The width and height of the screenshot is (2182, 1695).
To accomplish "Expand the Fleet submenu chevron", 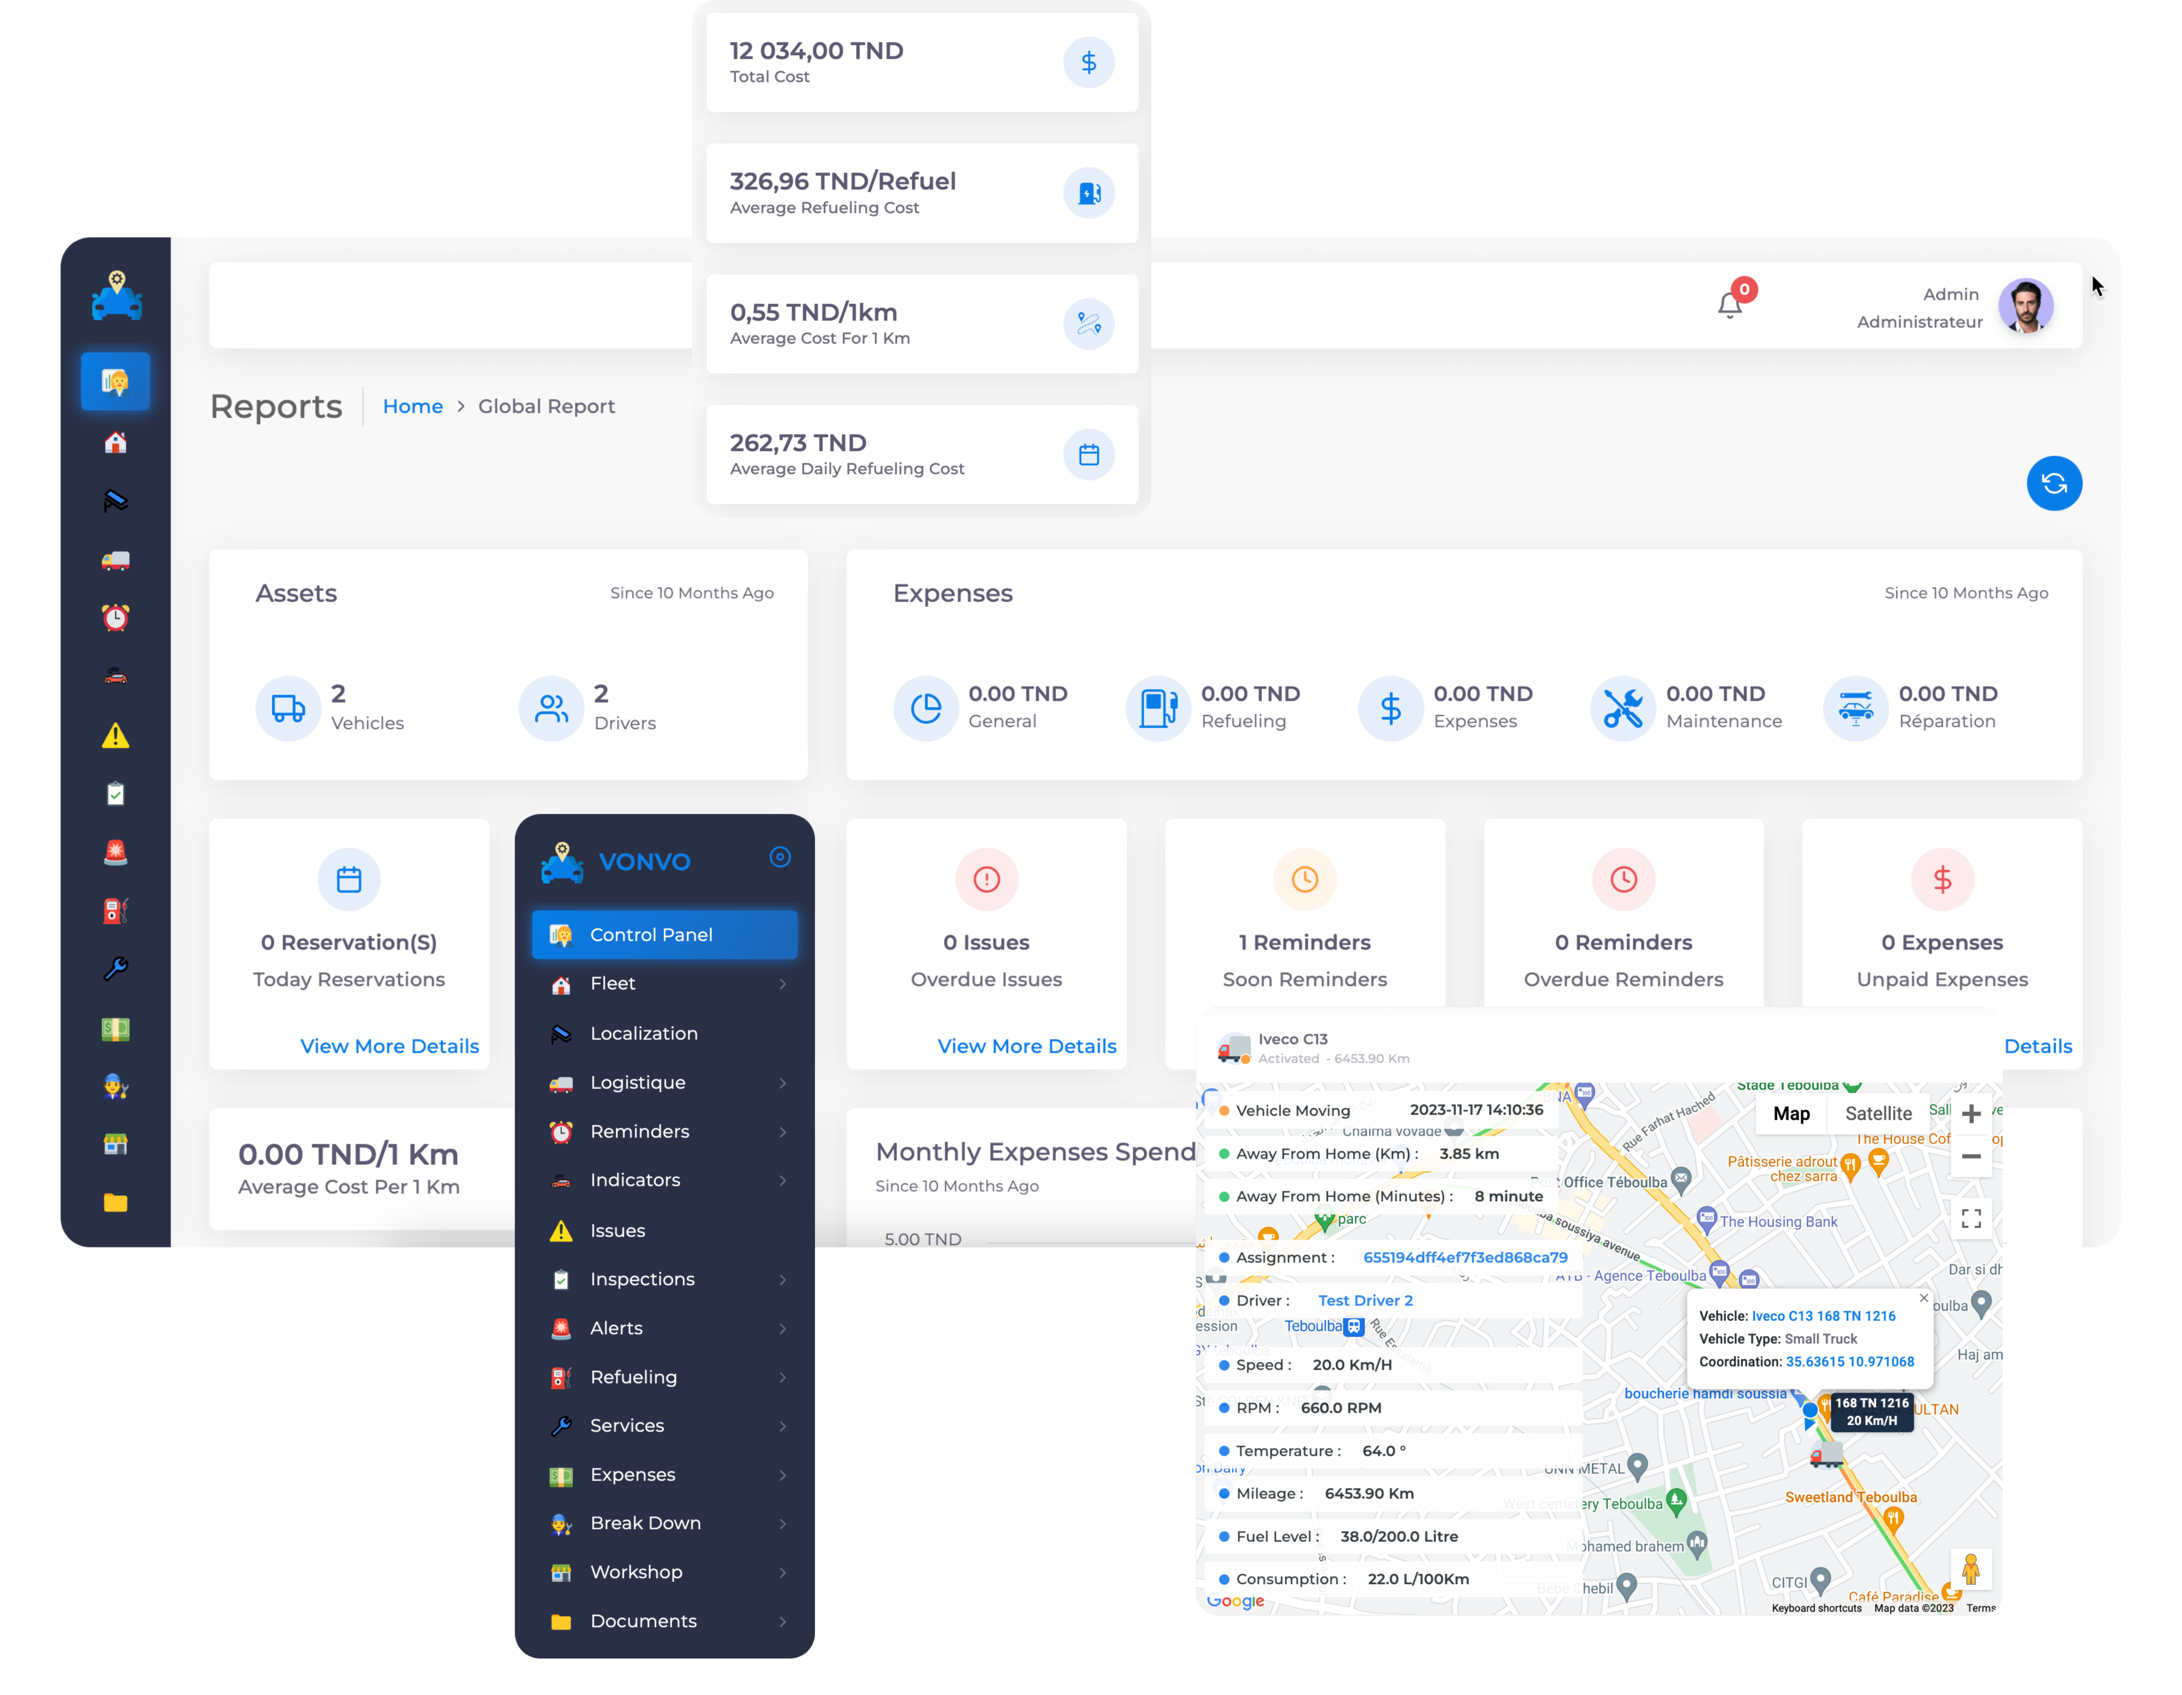I will tap(782, 984).
